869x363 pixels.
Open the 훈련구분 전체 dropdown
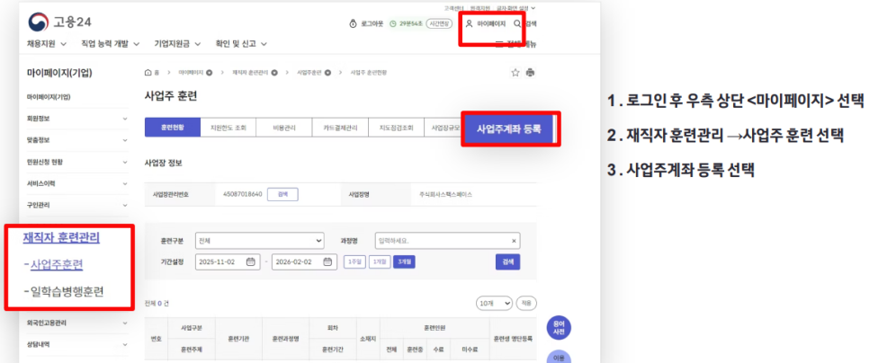[259, 241]
